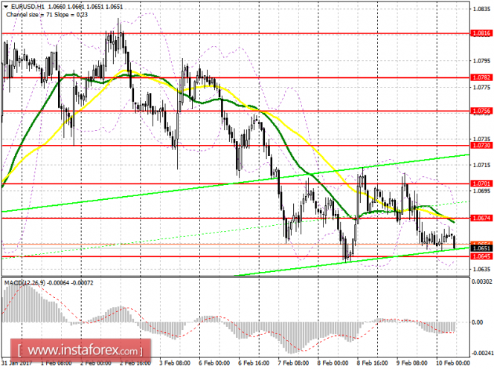Select the 3 Feb 08:00 date marker
The image size is (494, 370).
click(175, 363)
